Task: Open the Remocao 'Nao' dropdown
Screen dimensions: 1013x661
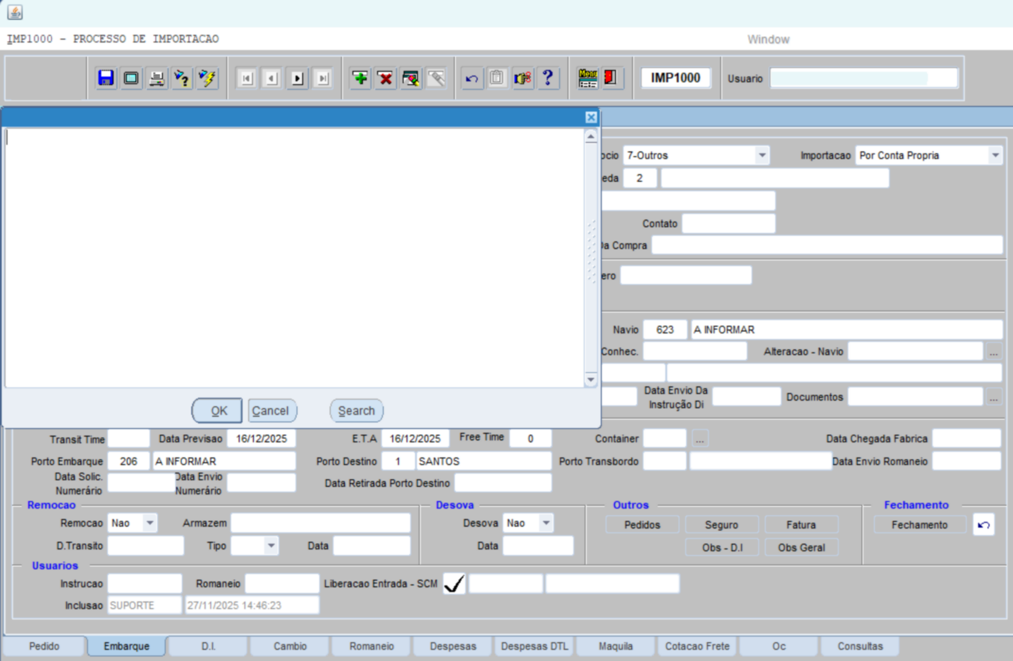Action: [150, 523]
